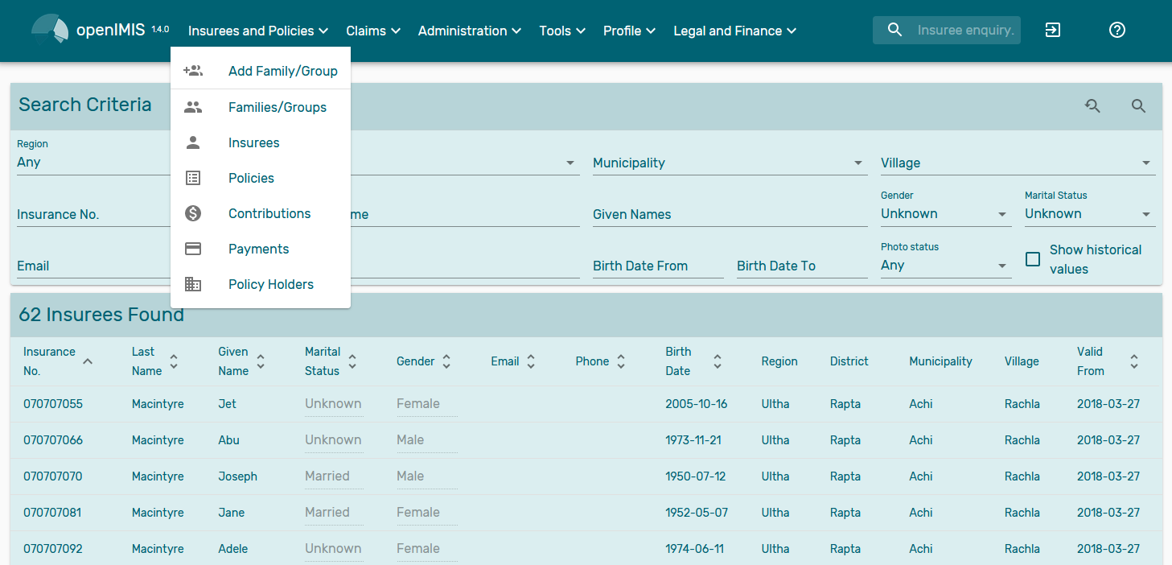Enable the Show historical values checkbox
The image size is (1172, 565).
click(1033, 259)
